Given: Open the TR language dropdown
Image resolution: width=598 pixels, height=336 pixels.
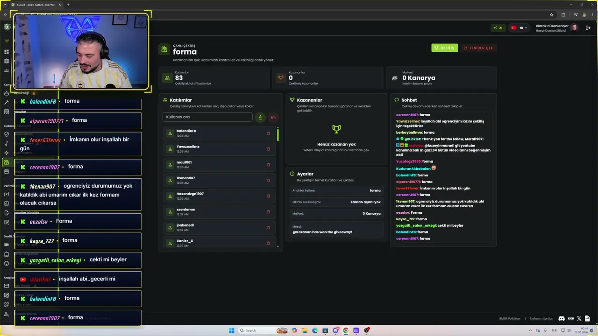Looking at the screenshot, I should tap(519, 28).
